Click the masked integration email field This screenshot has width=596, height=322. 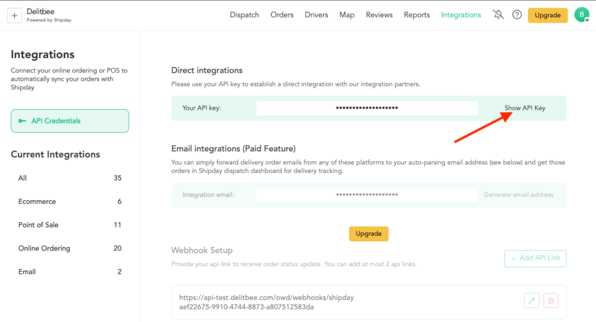pyautogui.click(x=367, y=194)
